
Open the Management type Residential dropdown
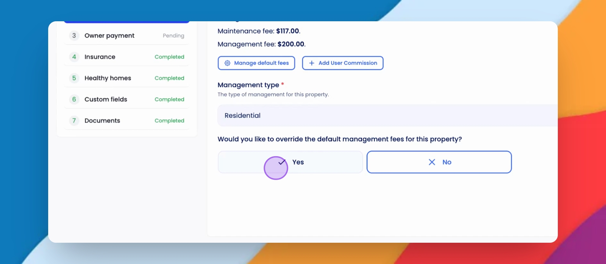[388, 115]
